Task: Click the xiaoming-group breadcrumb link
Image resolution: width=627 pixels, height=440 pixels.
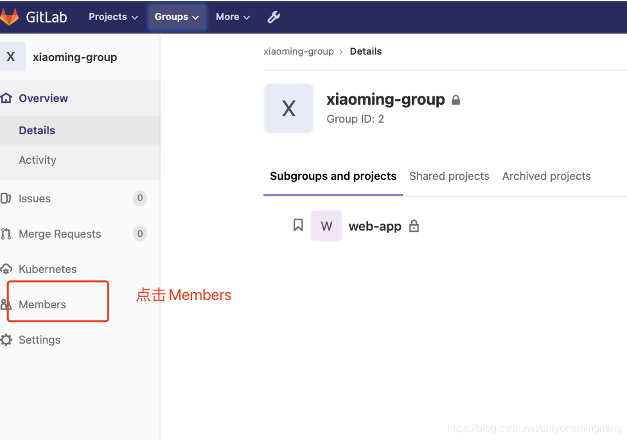Action: click(298, 51)
